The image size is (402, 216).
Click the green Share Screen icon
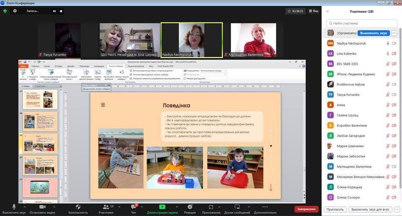coord(162,207)
